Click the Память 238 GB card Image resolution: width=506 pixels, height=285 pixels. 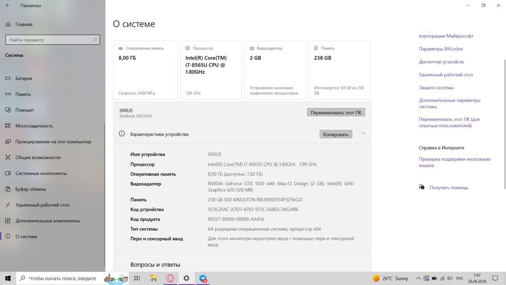[x=340, y=70]
